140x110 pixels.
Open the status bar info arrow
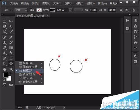[x=64, y=108]
